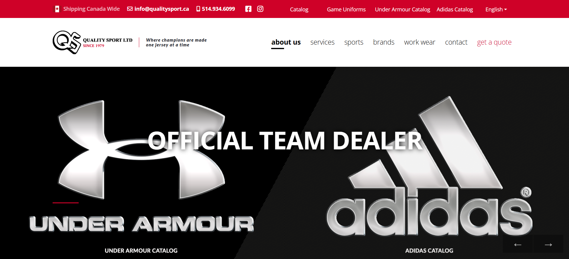This screenshot has height=259, width=569.
Task: Go to previous slide arrow
Action: [x=518, y=245]
